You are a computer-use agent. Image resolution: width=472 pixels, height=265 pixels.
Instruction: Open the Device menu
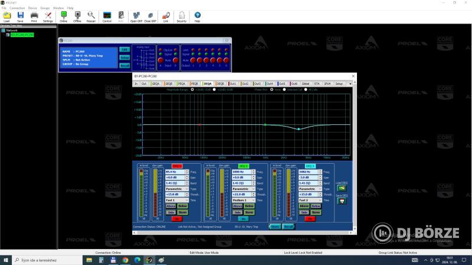32,8
